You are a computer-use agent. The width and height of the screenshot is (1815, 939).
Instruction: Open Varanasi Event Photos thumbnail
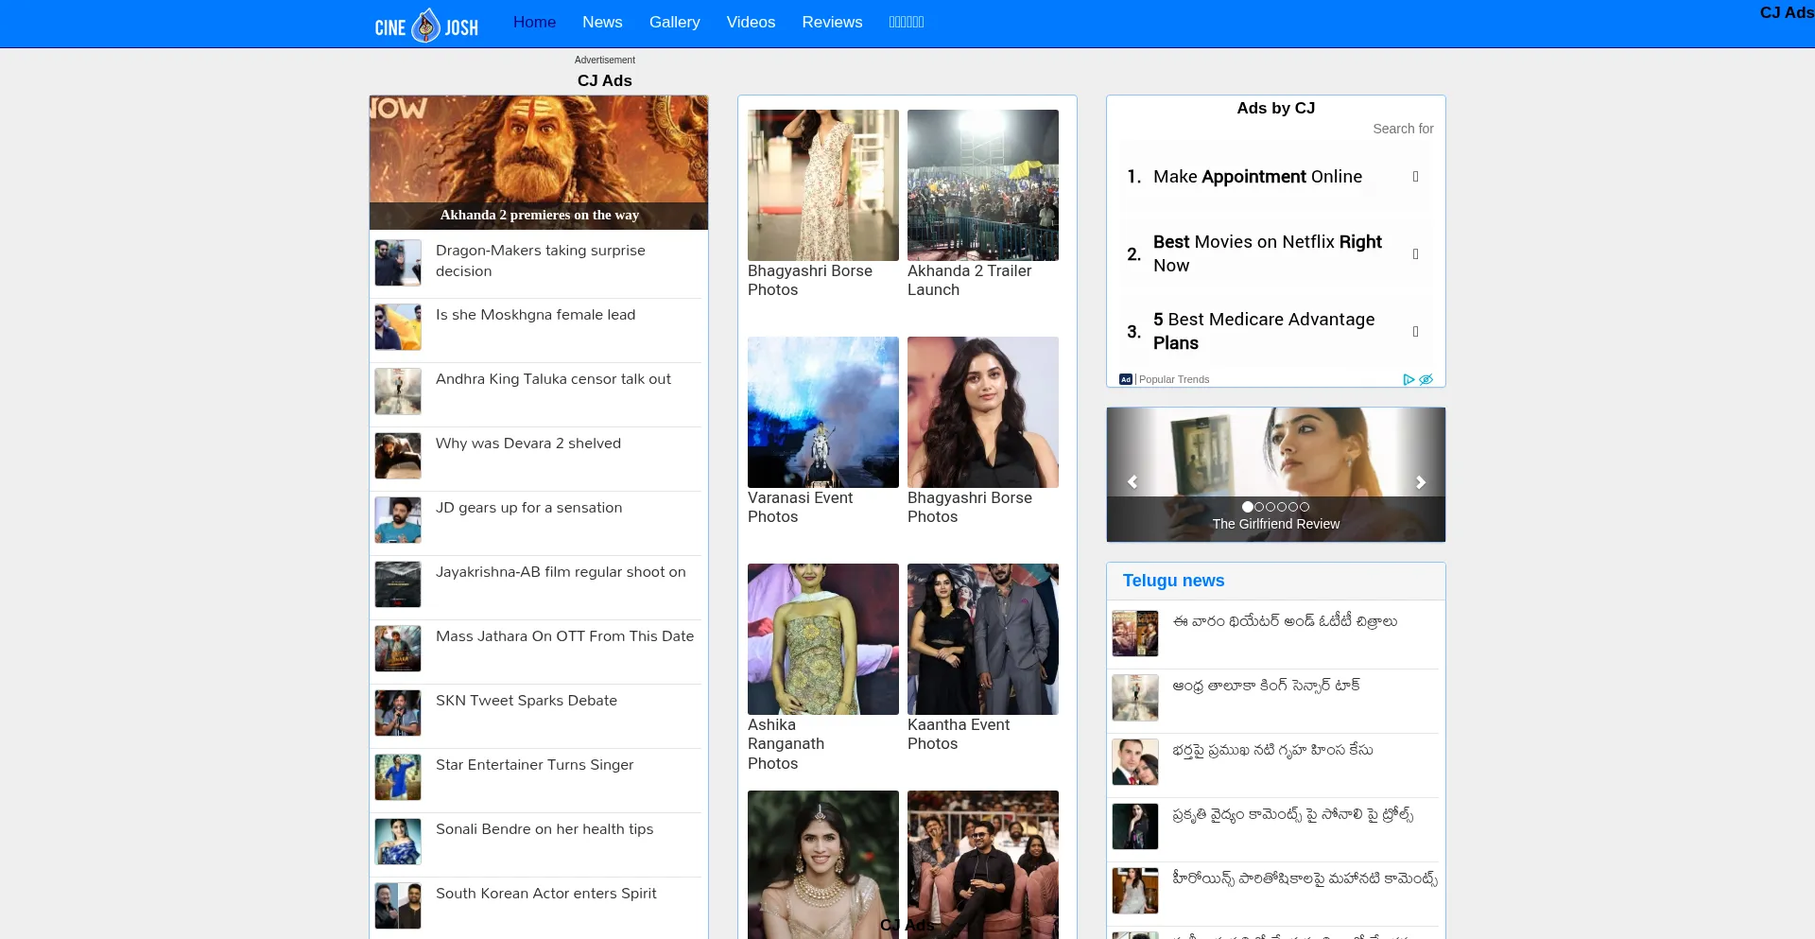(x=822, y=412)
